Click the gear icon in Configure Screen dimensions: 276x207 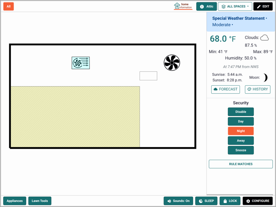click(248, 201)
